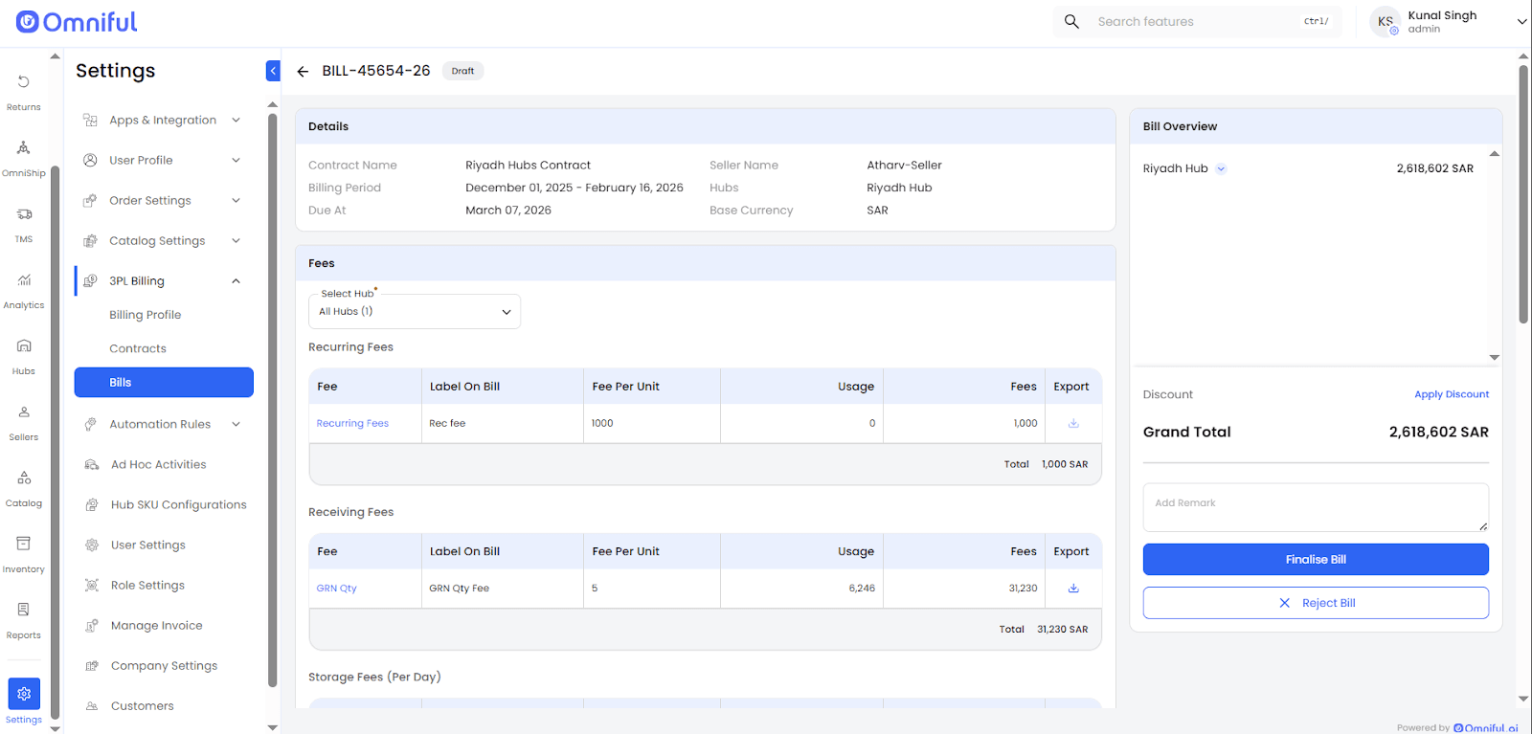
Task: Click the back arrow beside BILL-45654-26
Action: (x=303, y=72)
